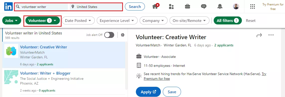This screenshot has height=97, width=285.
Task: Open Messaging chat bubble icon
Action: pos(203,7)
